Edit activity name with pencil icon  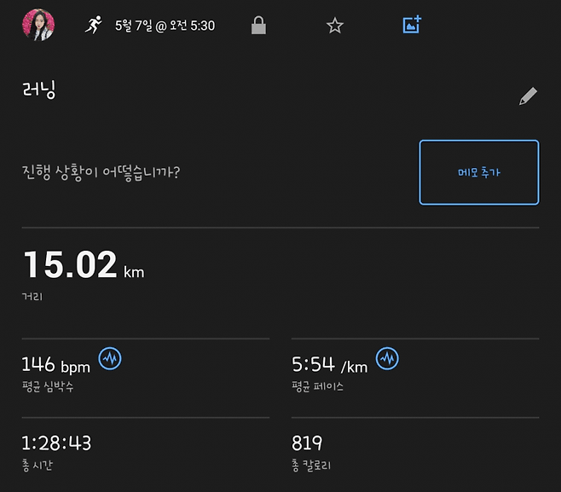click(x=528, y=96)
